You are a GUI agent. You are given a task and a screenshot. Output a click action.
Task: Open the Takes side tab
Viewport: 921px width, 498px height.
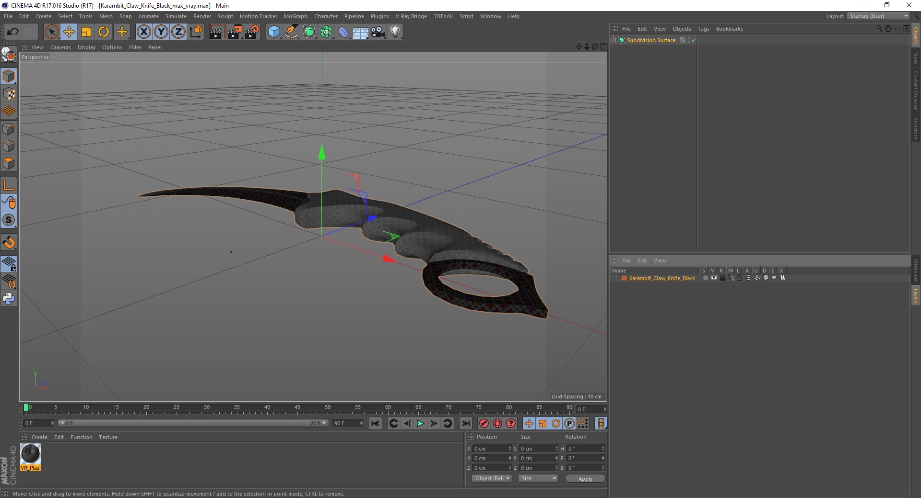[915, 57]
